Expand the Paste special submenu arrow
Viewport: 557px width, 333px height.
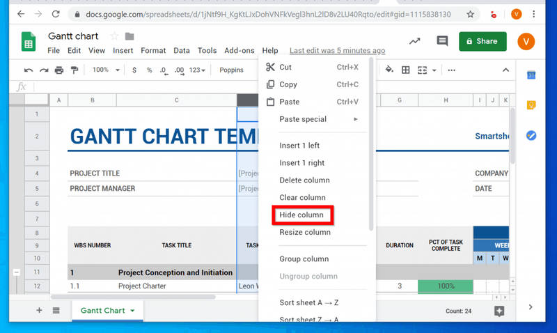[356, 119]
